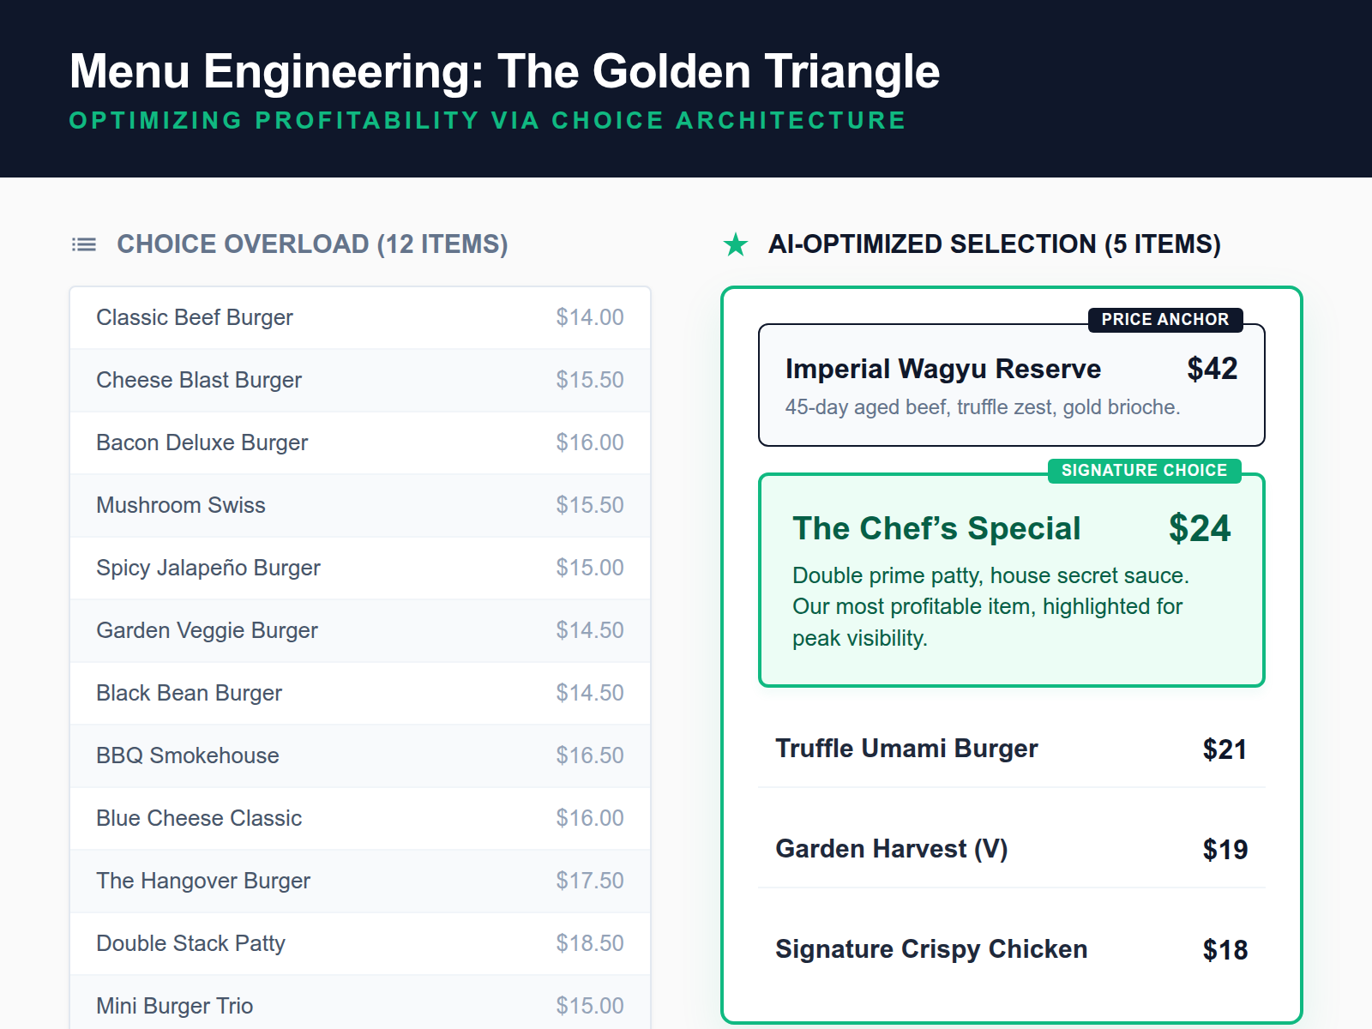Select the Classic Beef Burger row

360,317
